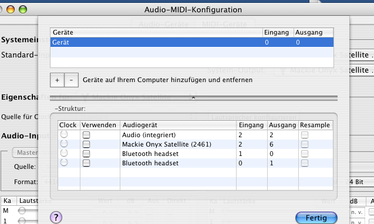Enable Verwenden for Bluetooth headset with 1 output
Image resolution: width=374 pixels, height=224 pixels.
86,163
